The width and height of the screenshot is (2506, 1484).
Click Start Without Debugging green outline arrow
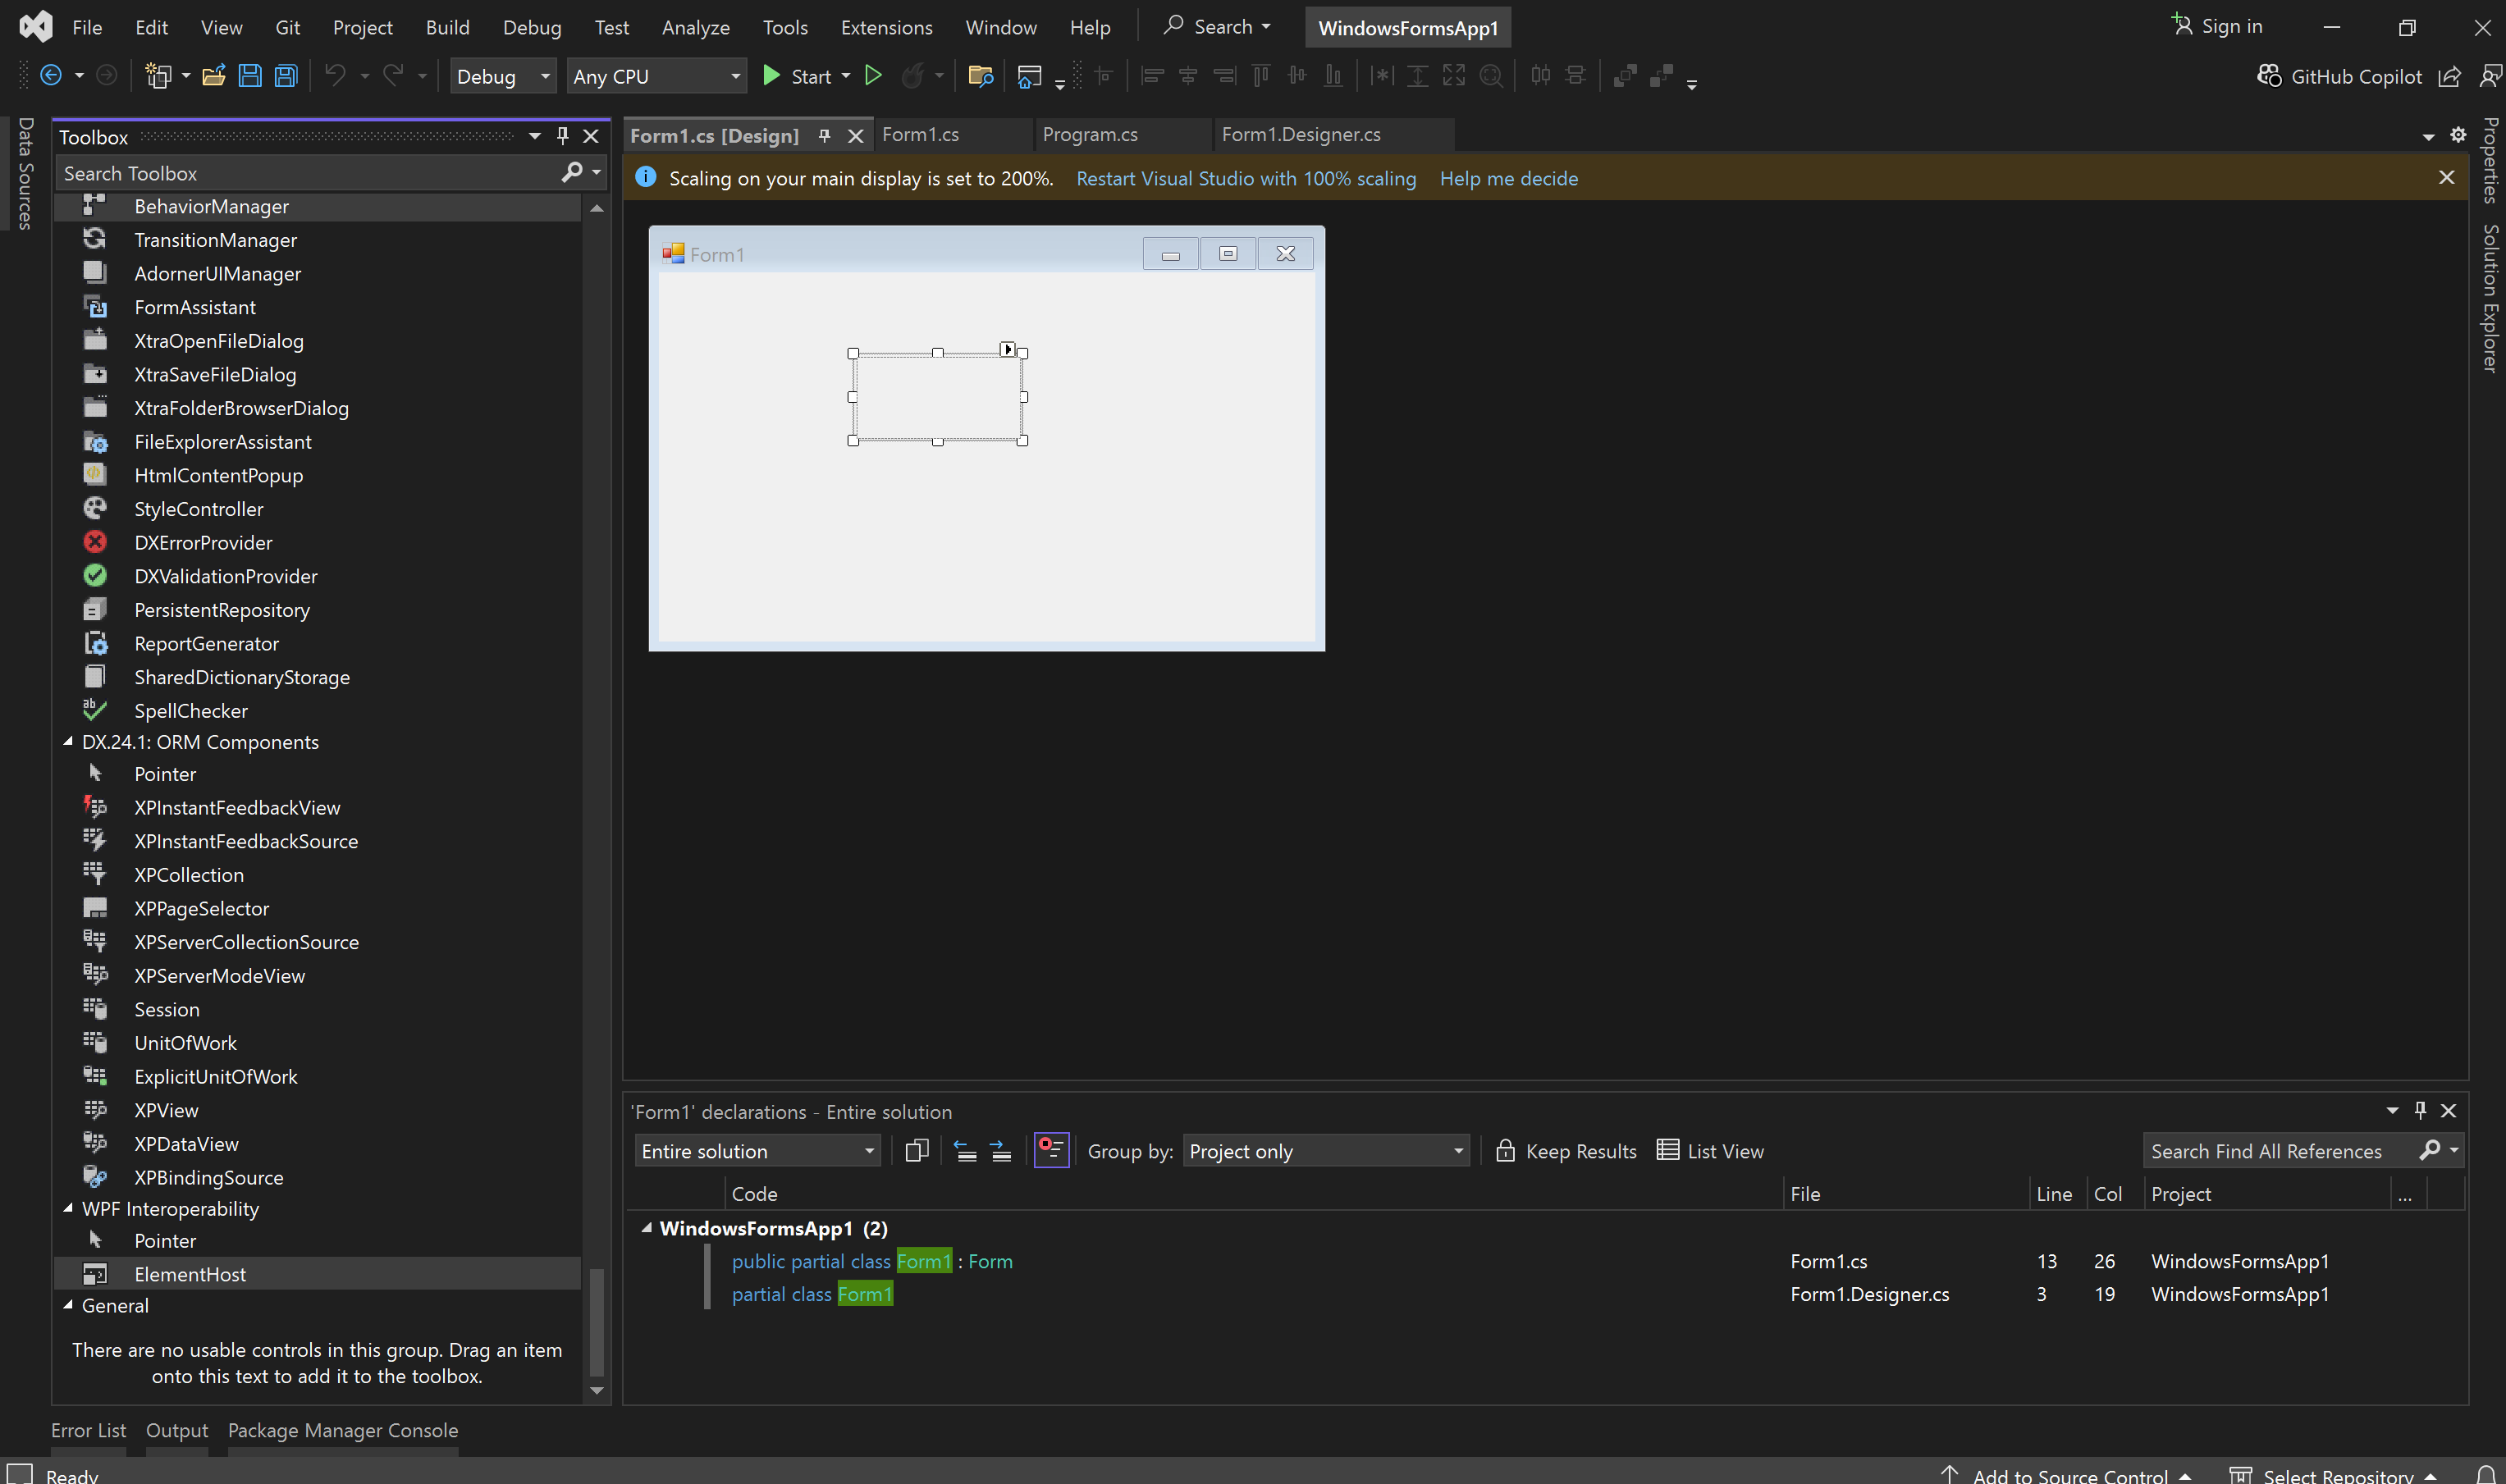click(873, 76)
